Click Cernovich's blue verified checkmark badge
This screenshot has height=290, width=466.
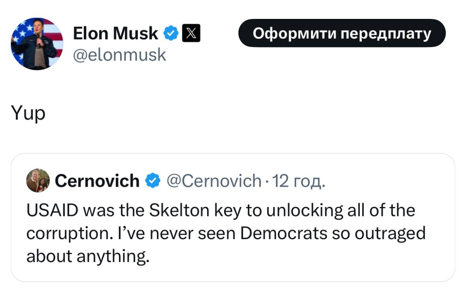tap(152, 180)
